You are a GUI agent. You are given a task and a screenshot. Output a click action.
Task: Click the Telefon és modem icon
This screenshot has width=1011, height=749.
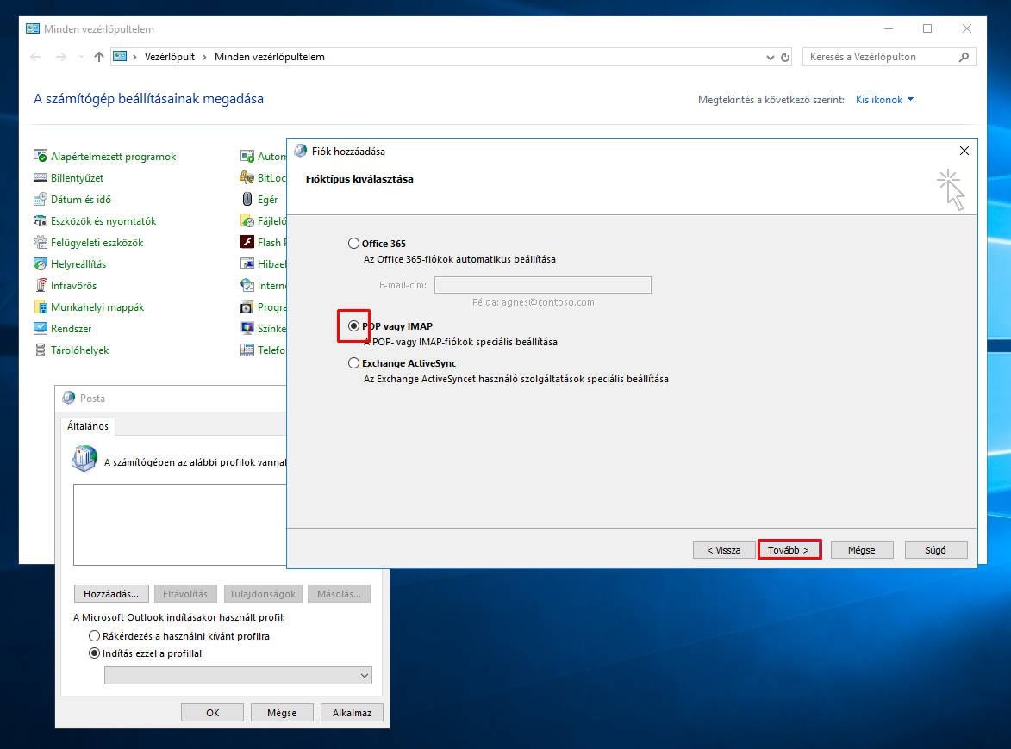pyautogui.click(x=247, y=350)
